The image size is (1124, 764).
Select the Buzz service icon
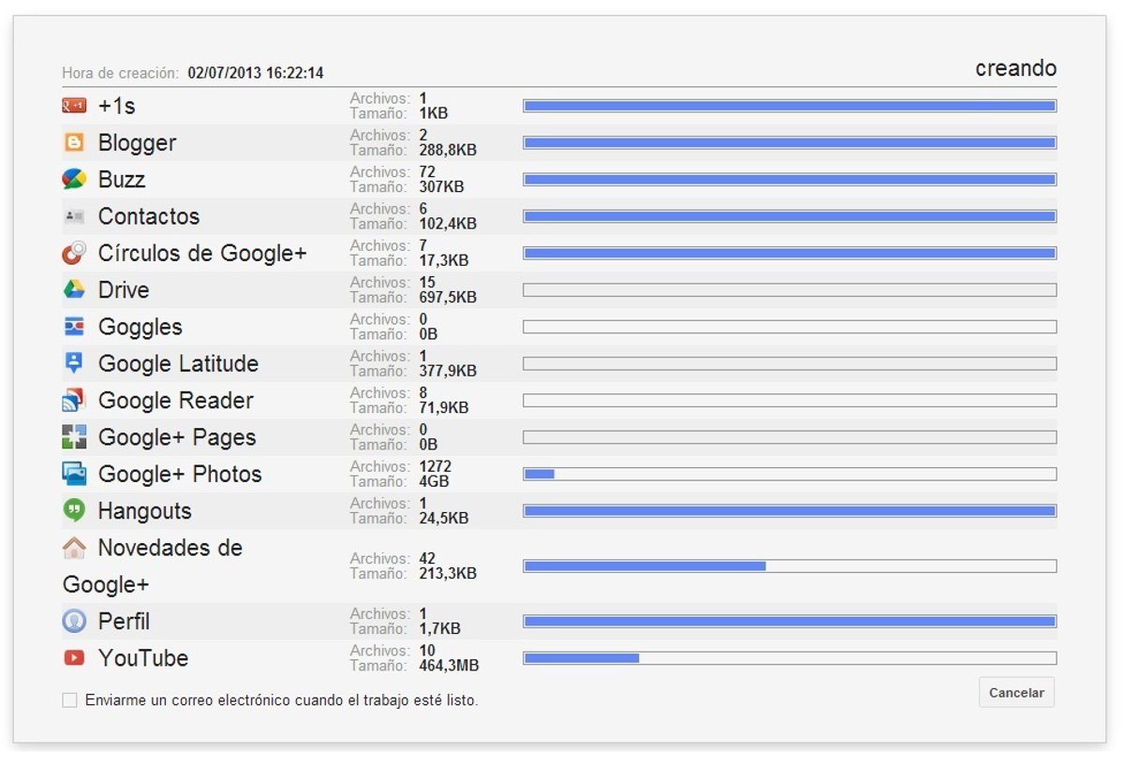coord(74,179)
